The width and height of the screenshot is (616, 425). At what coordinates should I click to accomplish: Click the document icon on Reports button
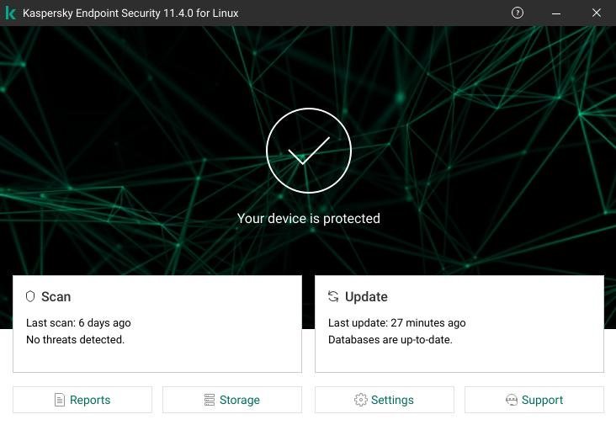tap(60, 400)
